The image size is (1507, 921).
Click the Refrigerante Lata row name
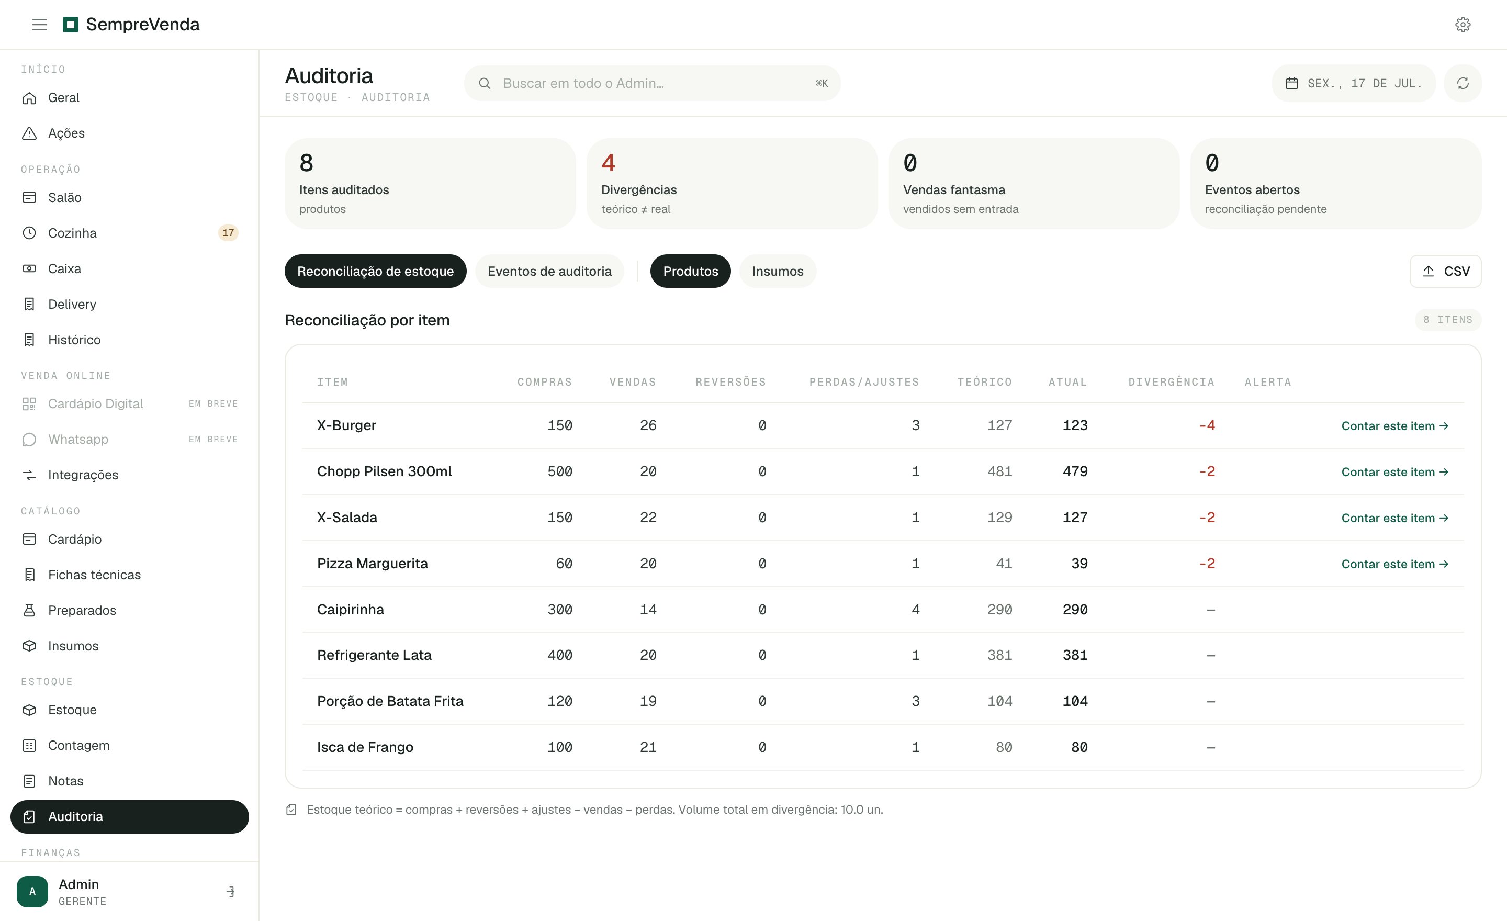374,655
